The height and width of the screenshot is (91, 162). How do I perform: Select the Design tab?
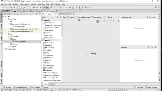[46, 84]
